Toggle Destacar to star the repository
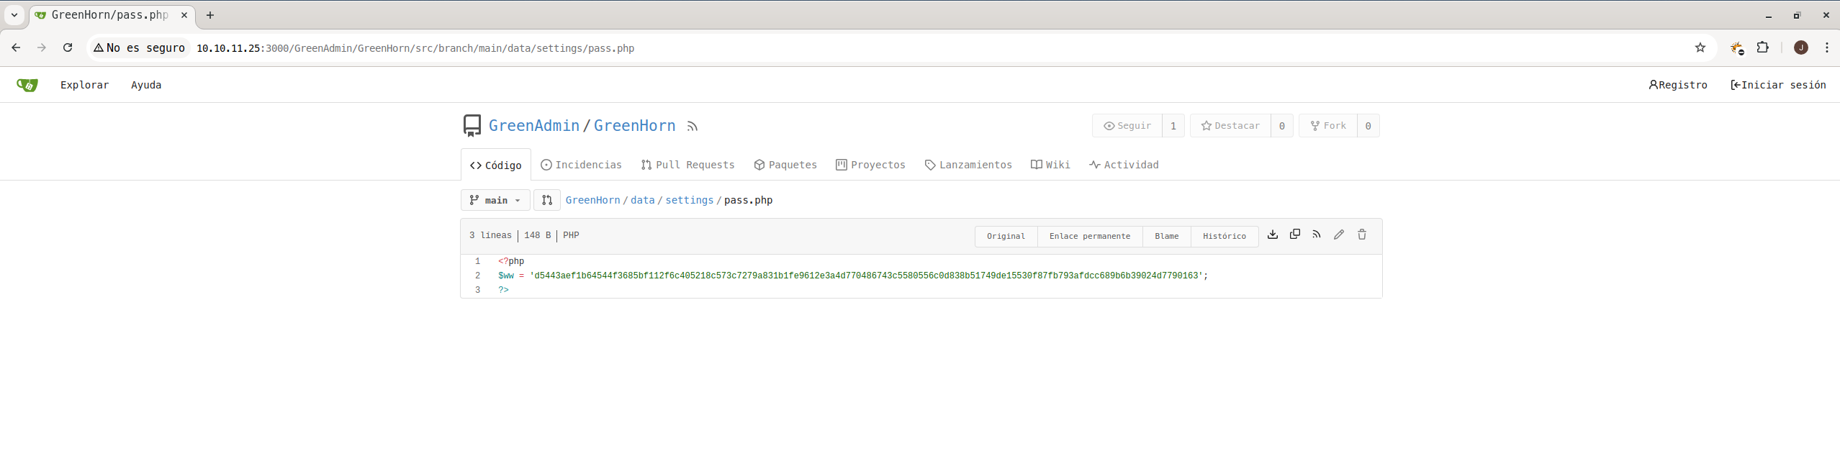 pos(1230,126)
